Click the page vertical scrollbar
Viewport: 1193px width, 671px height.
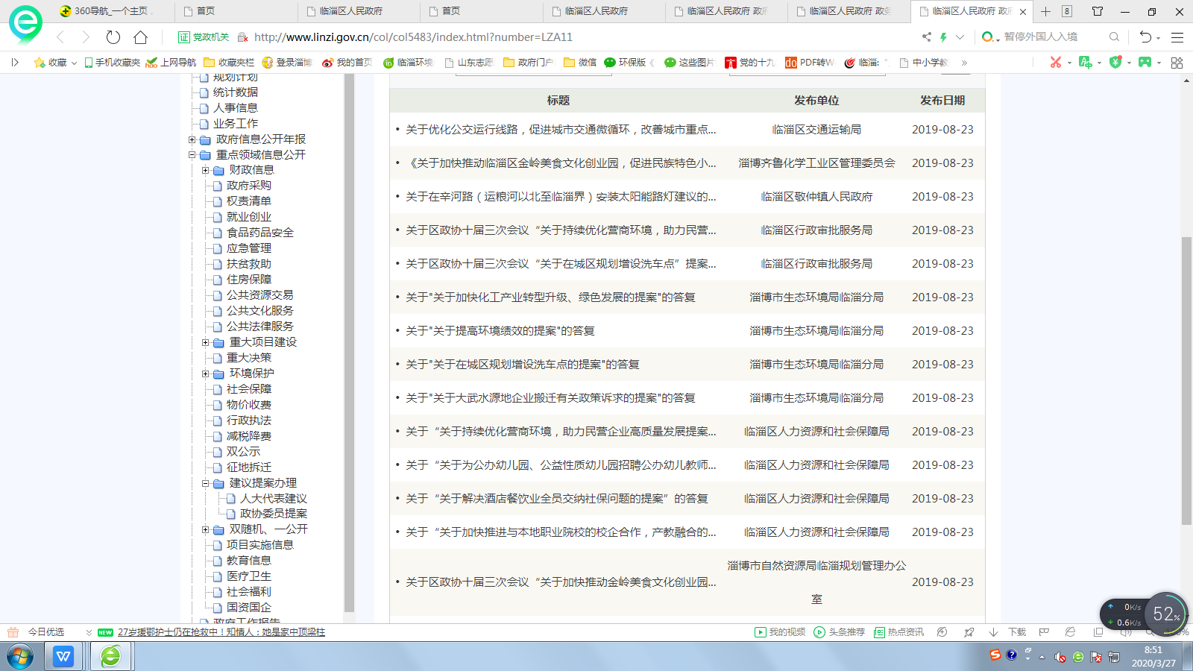[1186, 380]
